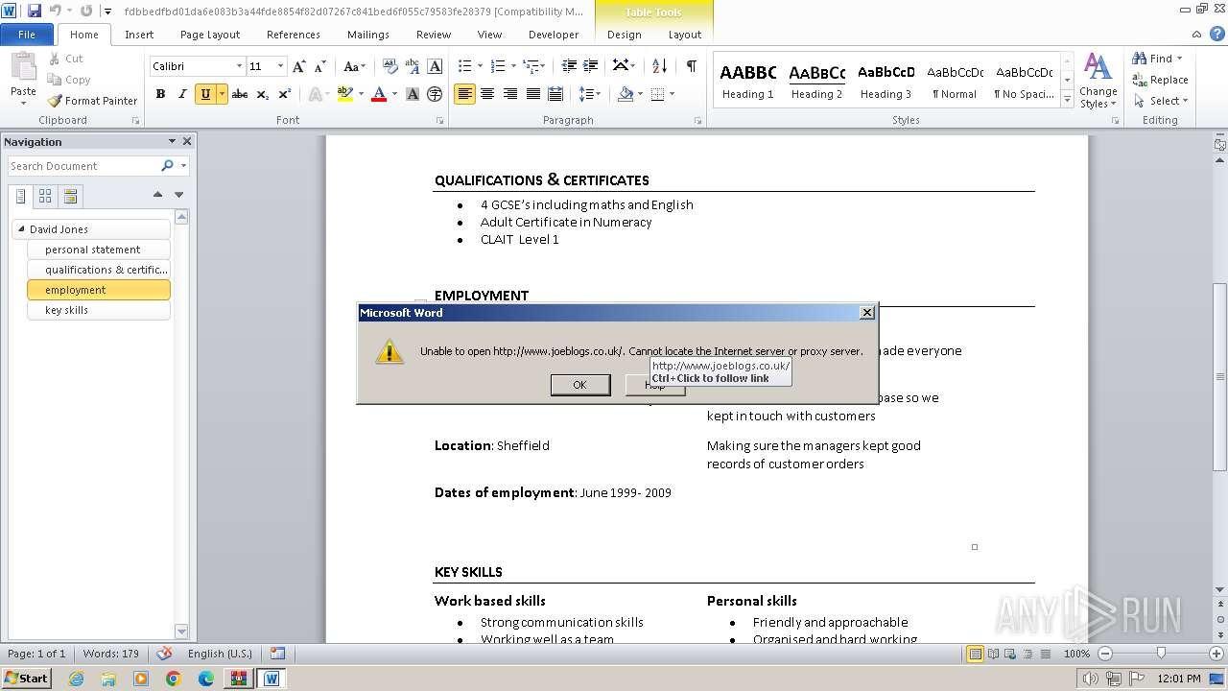Go to key skills heading
This screenshot has width=1228, height=691.
point(99,310)
